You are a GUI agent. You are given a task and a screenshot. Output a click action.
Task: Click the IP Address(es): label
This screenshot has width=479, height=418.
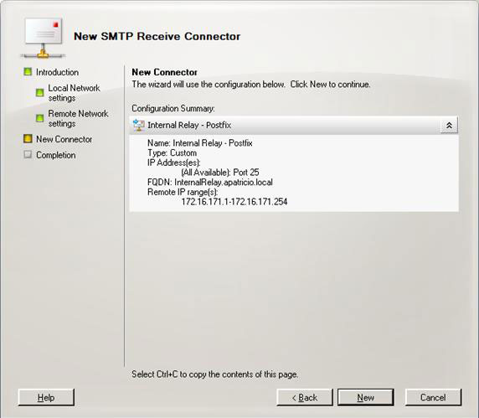[174, 163]
